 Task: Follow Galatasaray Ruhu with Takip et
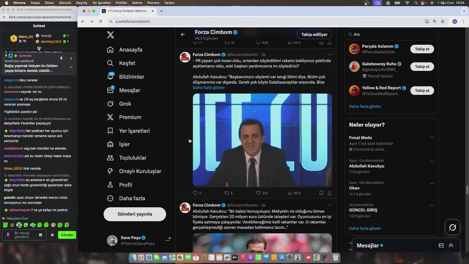pos(422,66)
